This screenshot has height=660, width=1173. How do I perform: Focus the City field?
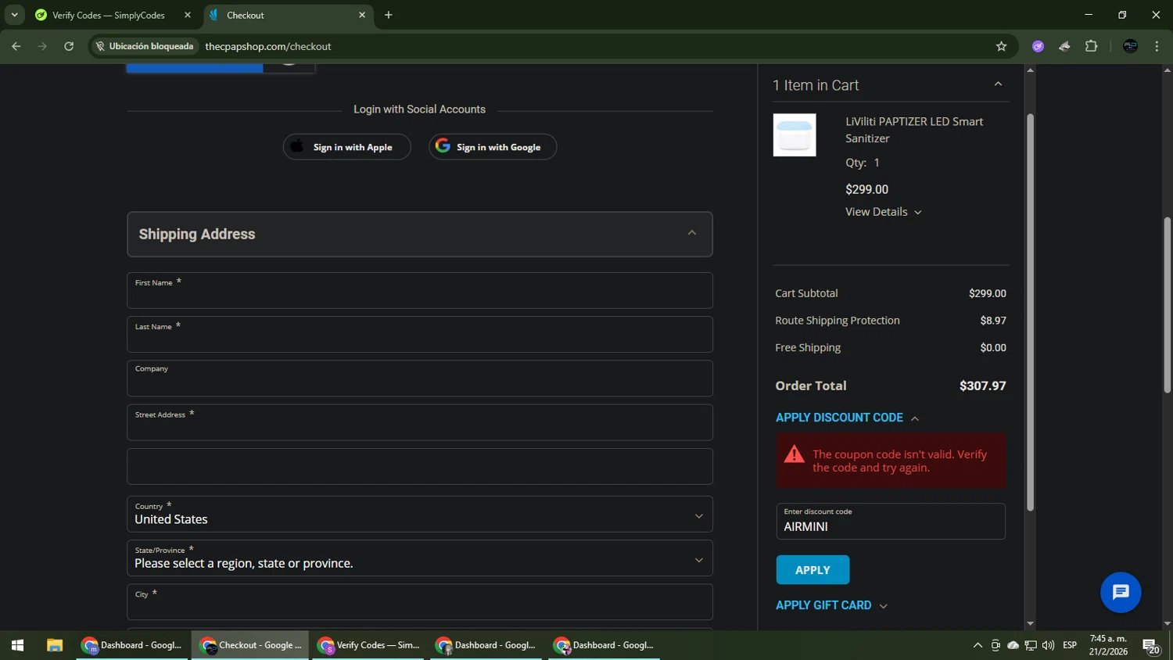[420, 602]
